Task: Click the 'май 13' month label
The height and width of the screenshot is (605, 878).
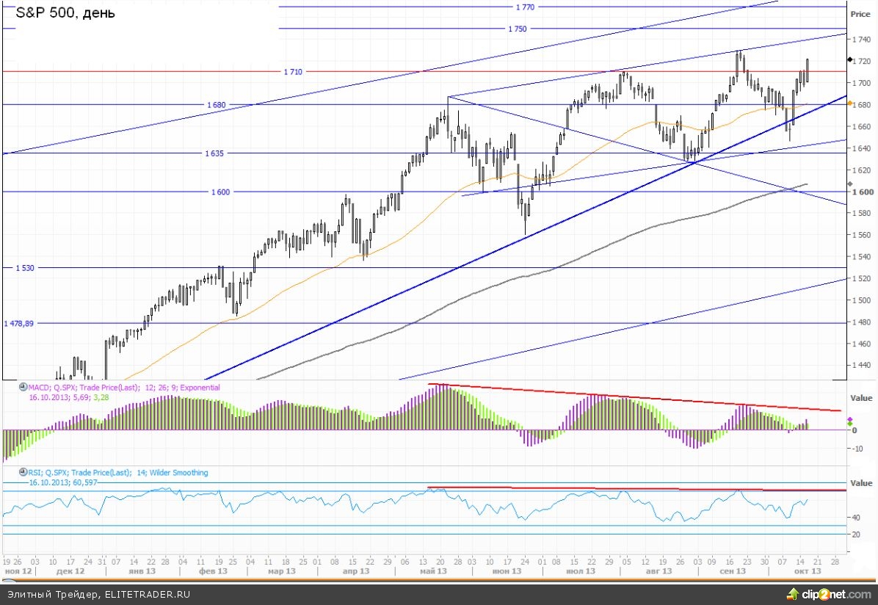Action: pos(433,571)
